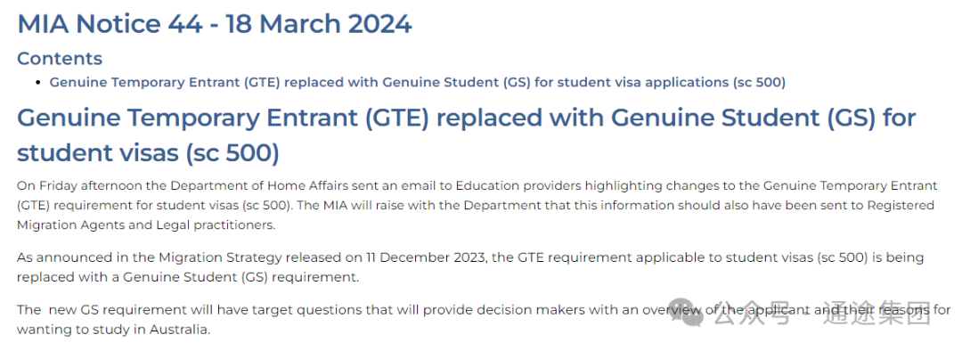This screenshot has height=351, width=962.
Task: Click the date 11 December 2023
Action: 427,257
